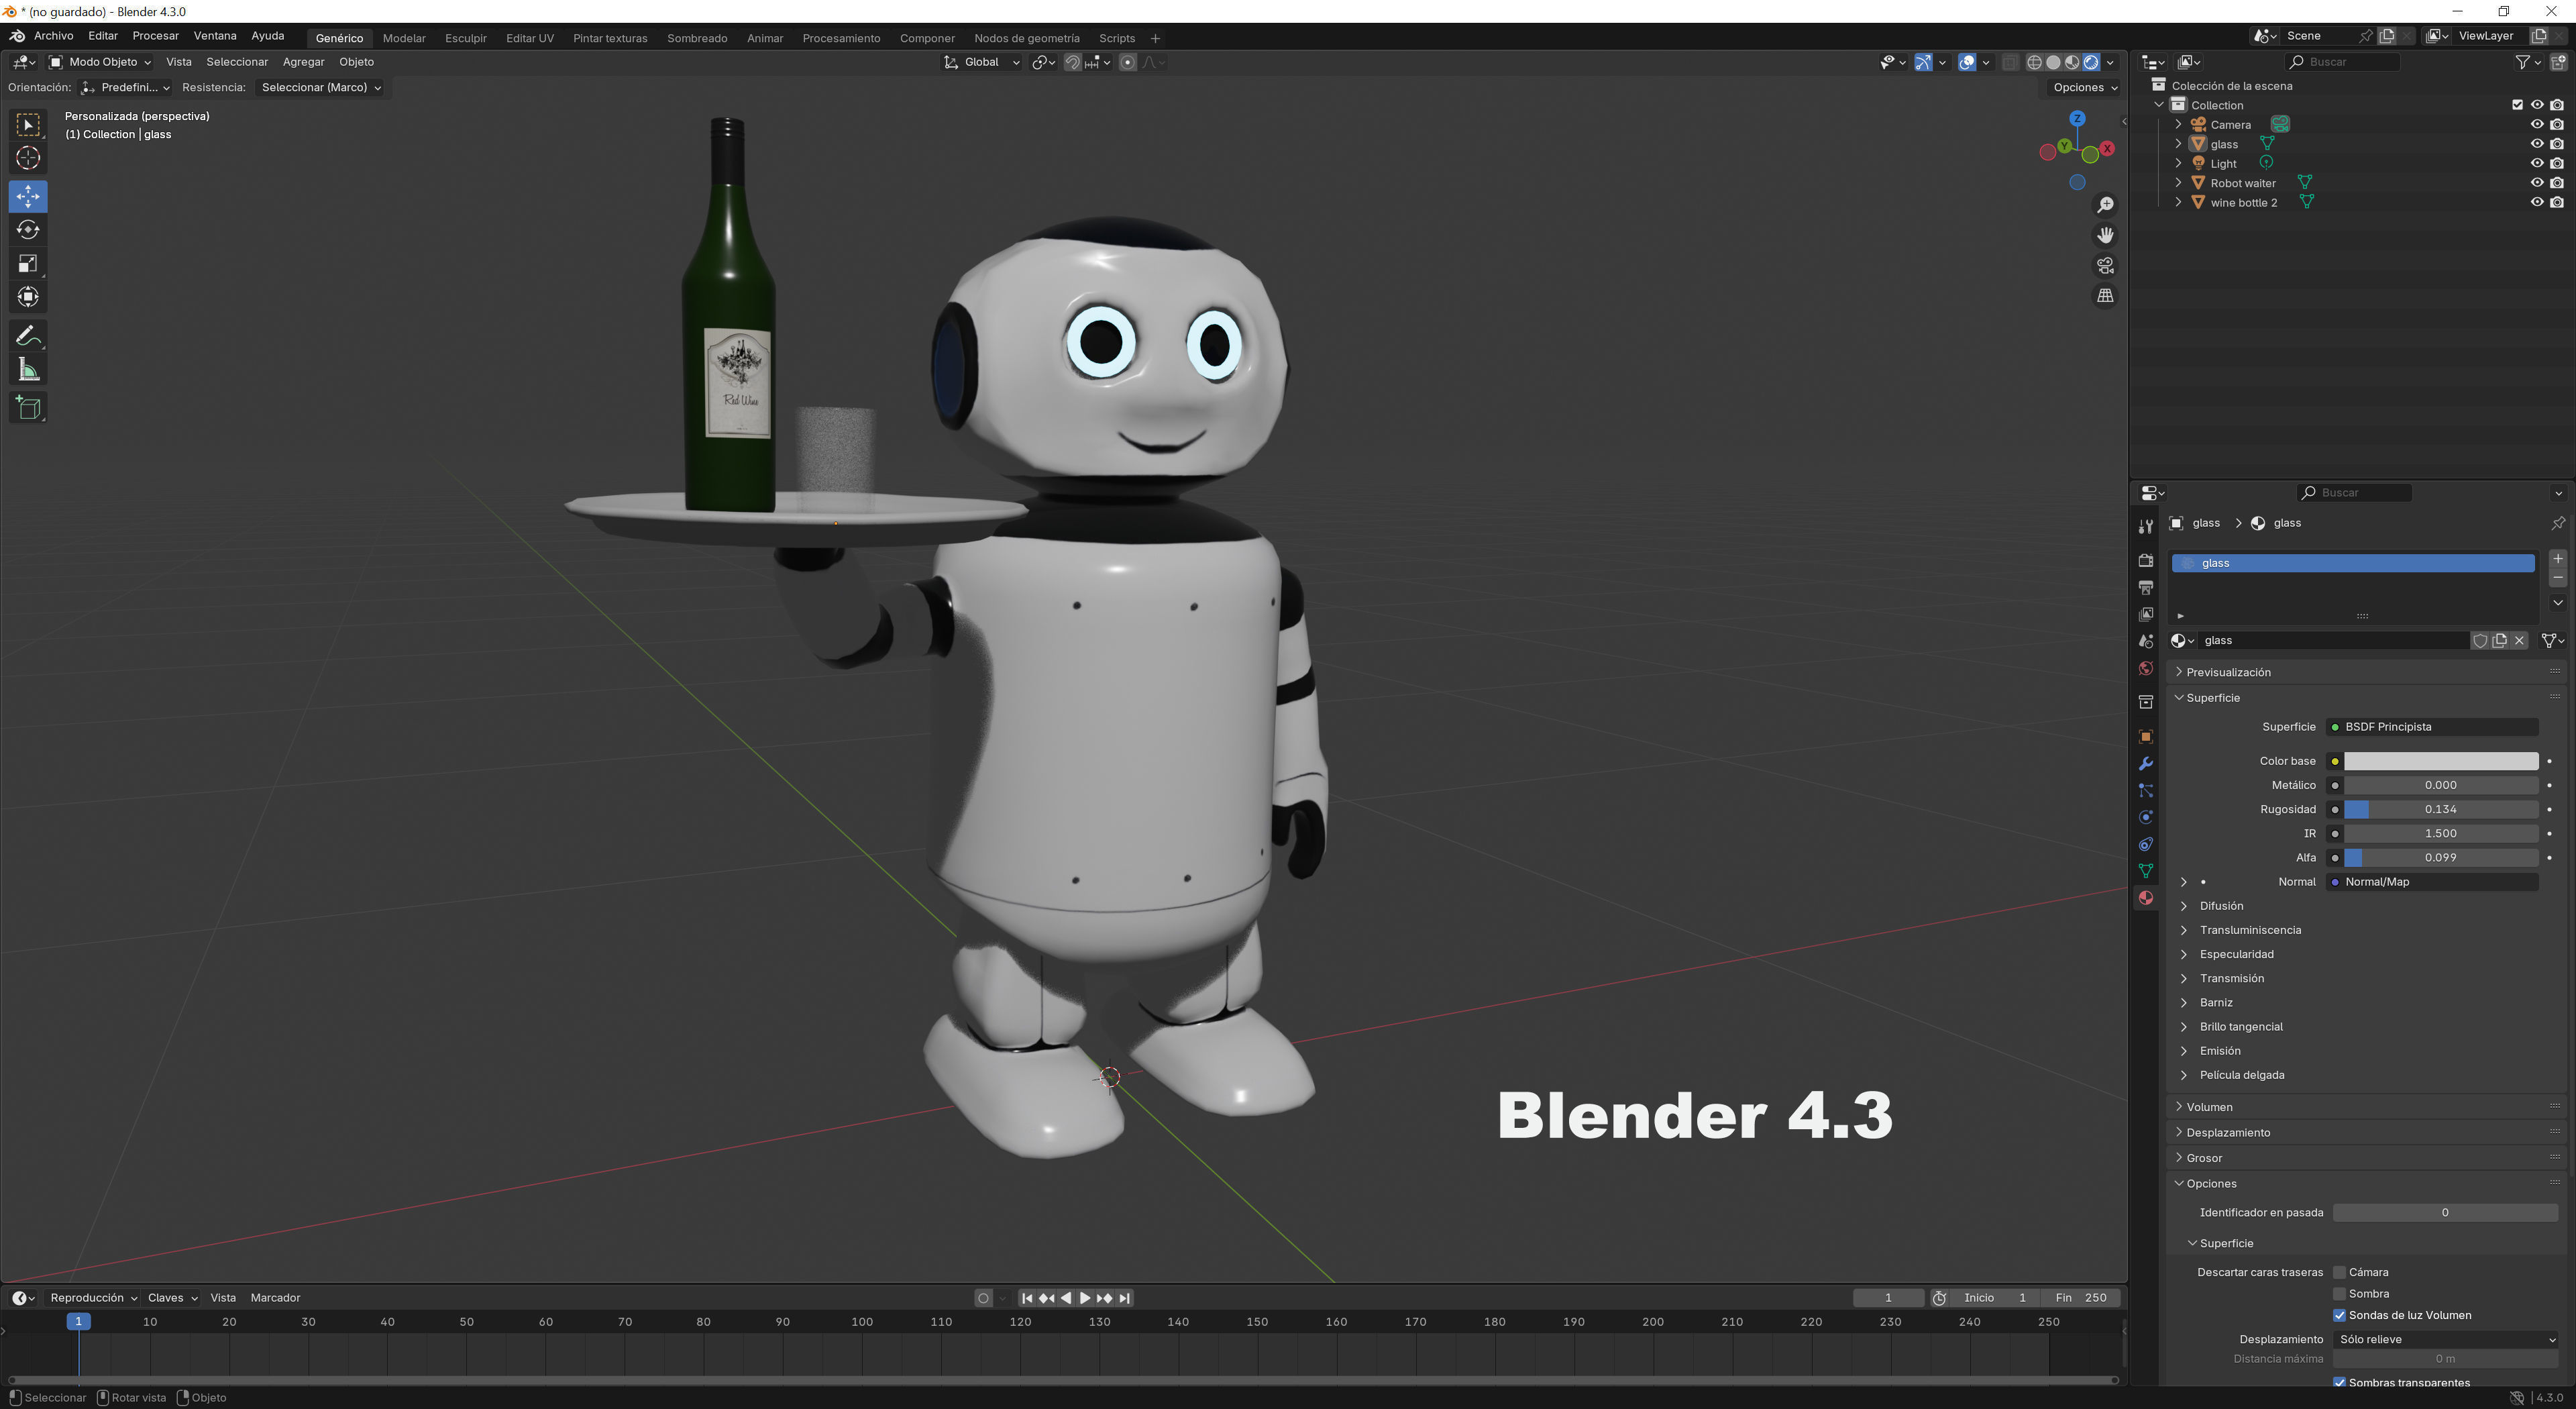The height and width of the screenshot is (1409, 2576).
Task: Hide the glass object in viewport
Action: 2536,144
